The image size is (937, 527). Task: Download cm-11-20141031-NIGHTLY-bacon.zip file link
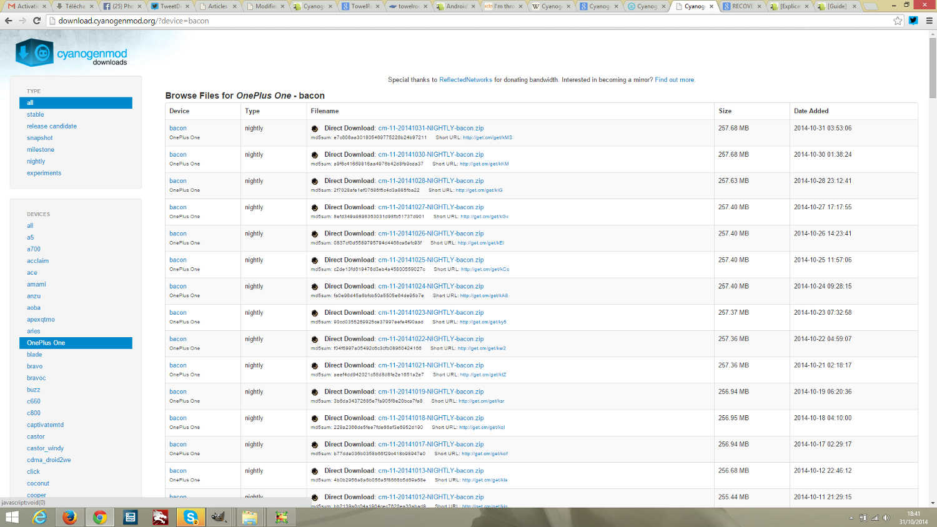[x=430, y=129]
